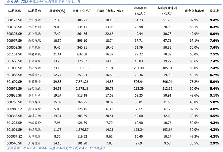Select the company name 潞安环能

[x=34, y=54]
